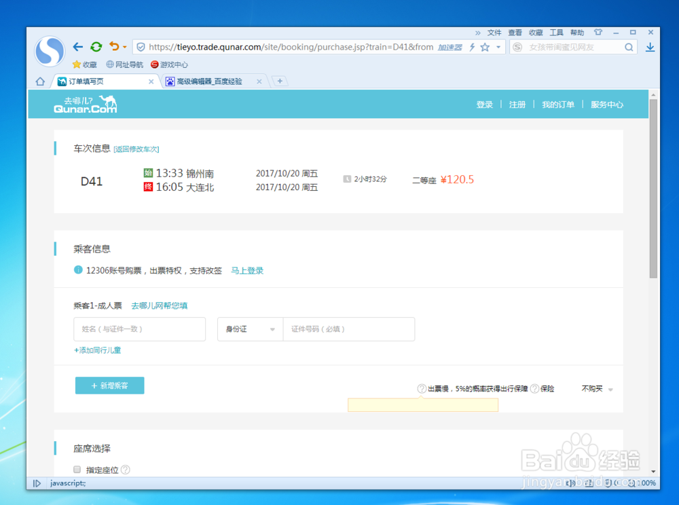
Task: Open 我的订单 my orders link
Action: pos(558,105)
